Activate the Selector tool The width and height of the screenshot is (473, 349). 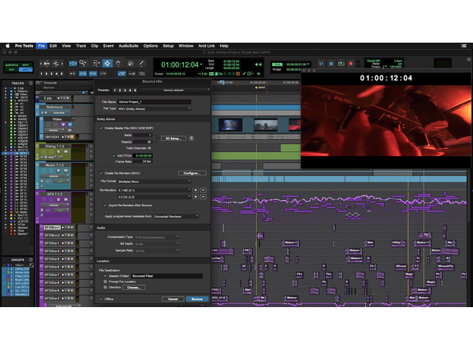click(x=107, y=64)
